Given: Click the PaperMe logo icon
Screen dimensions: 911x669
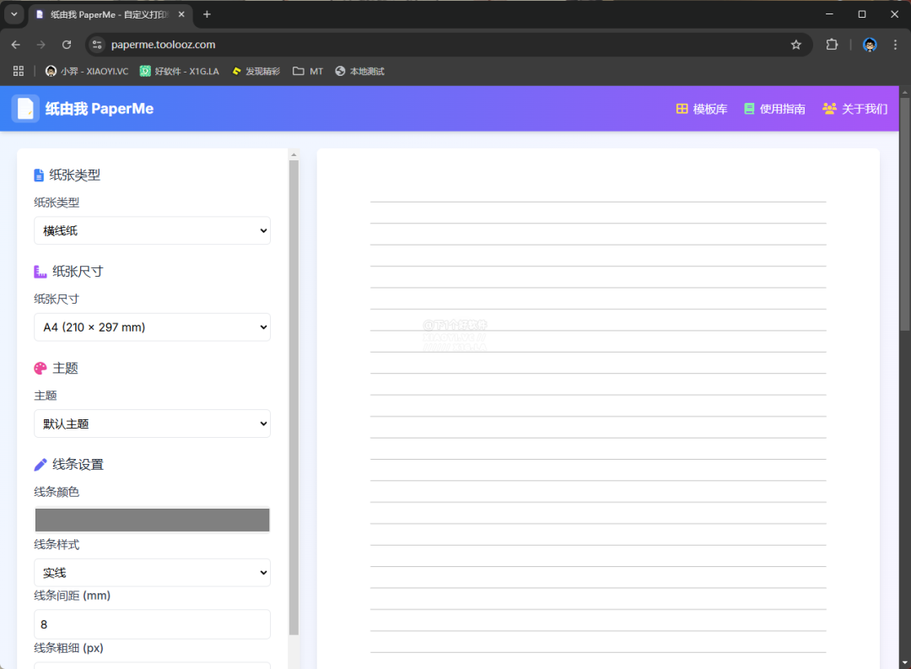Looking at the screenshot, I should [x=25, y=109].
